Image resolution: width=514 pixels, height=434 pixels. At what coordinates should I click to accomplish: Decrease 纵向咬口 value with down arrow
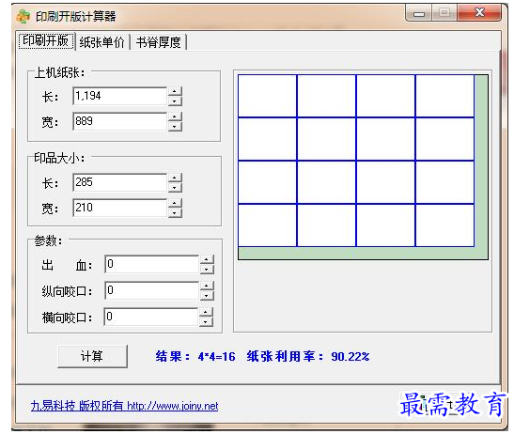(x=207, y=295)
